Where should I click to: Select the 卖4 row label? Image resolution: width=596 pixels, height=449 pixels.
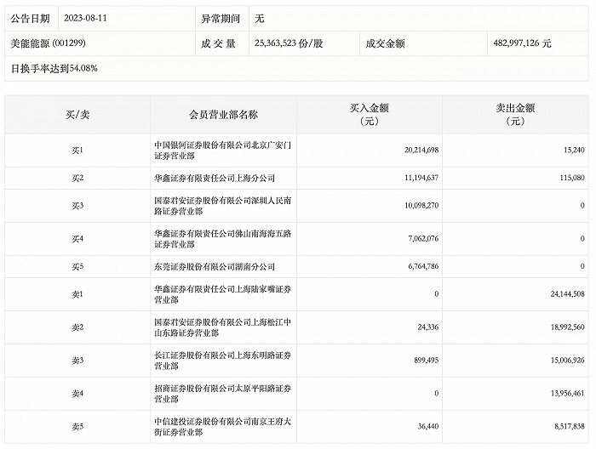77,394
